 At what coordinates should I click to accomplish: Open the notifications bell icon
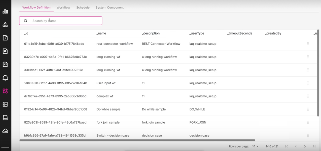coord(5,78)
